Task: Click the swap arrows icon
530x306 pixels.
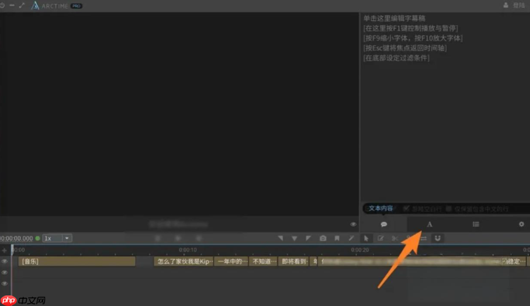Action: pos(423,238)
